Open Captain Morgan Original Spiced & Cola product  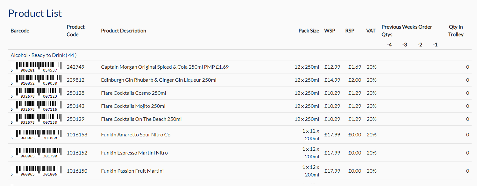(x=165, y=67)
